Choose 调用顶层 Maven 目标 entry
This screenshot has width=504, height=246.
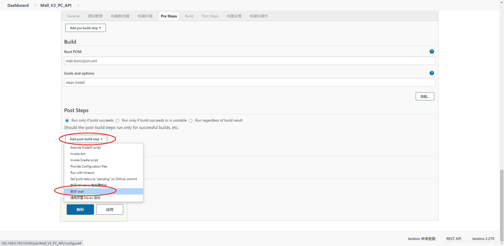click(x=104, y=198)
